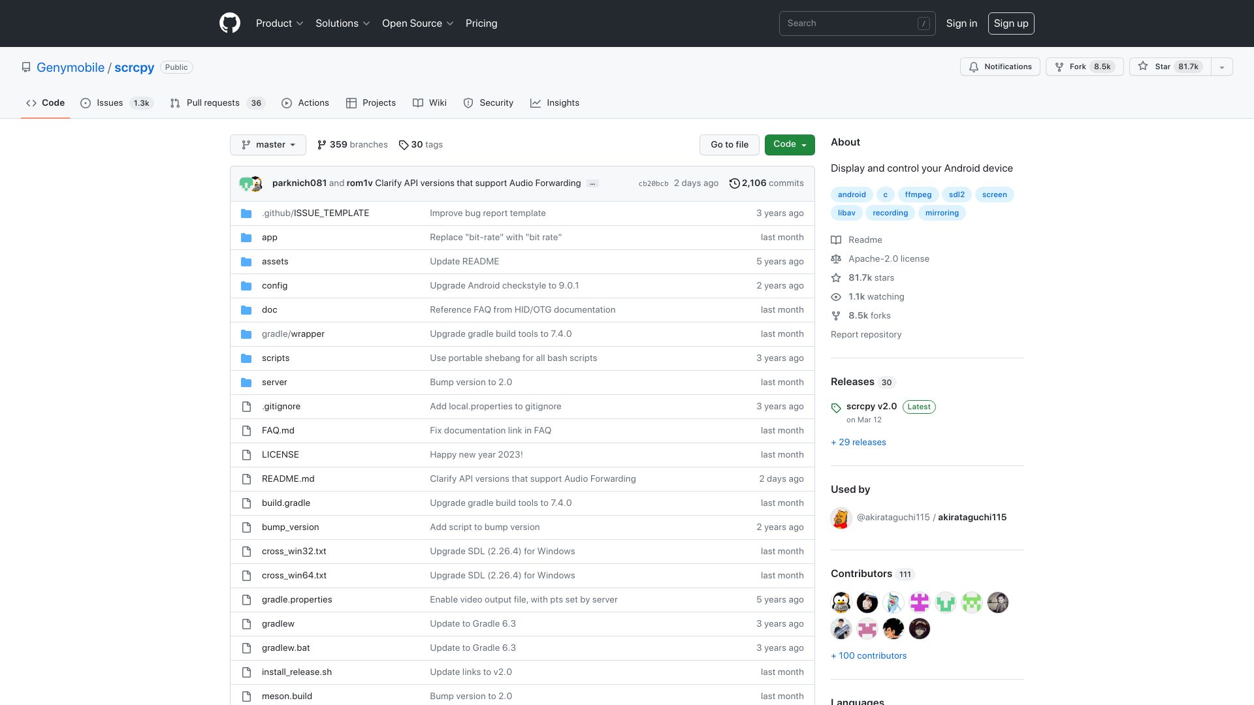This screenshot has width=1254, height=705.
Task: Click the Notifications button
Action: tap(1000, 67)
